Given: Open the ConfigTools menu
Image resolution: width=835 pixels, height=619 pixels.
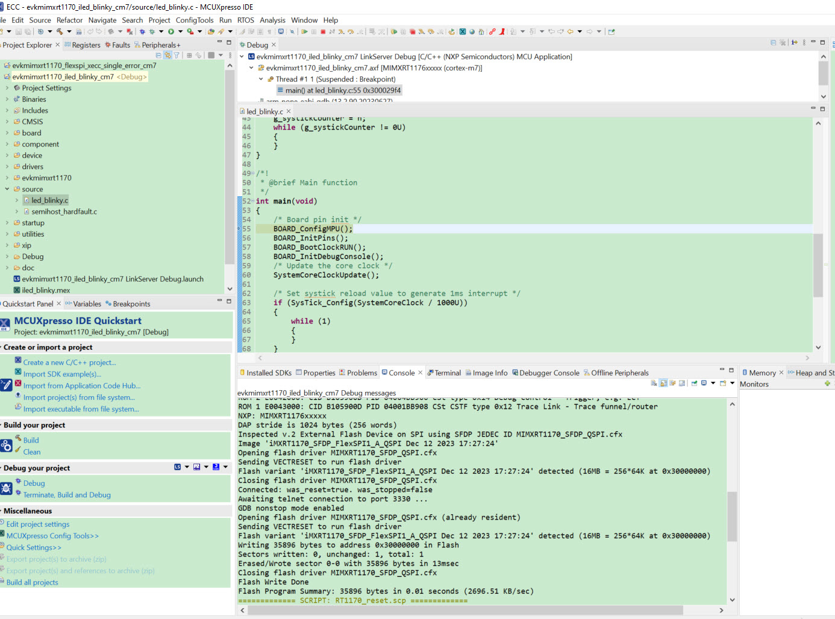Looking at the screenshot, I should 195,20.
